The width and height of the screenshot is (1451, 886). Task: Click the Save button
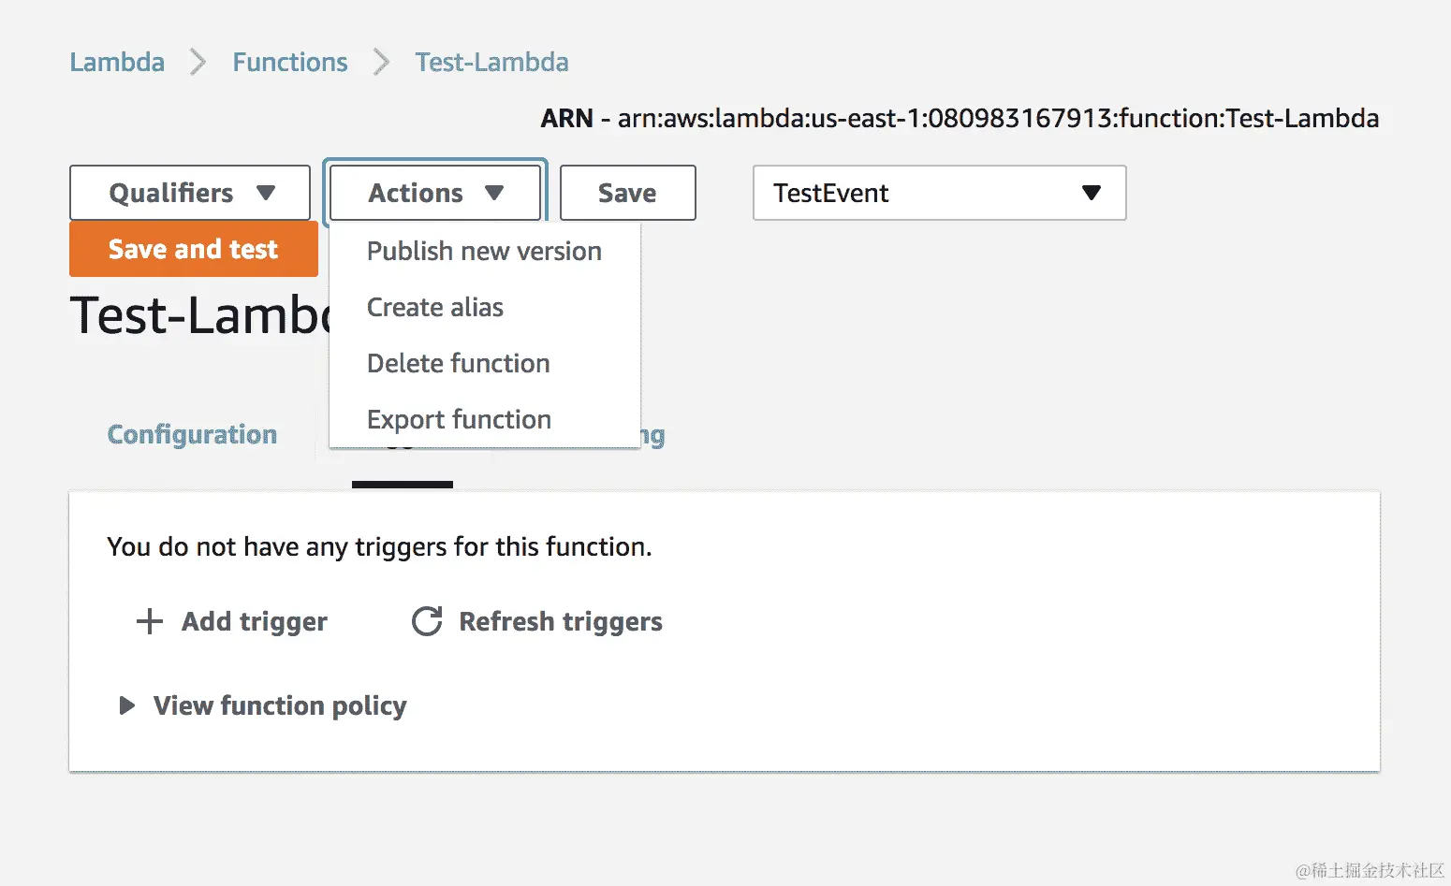point(628,193)
